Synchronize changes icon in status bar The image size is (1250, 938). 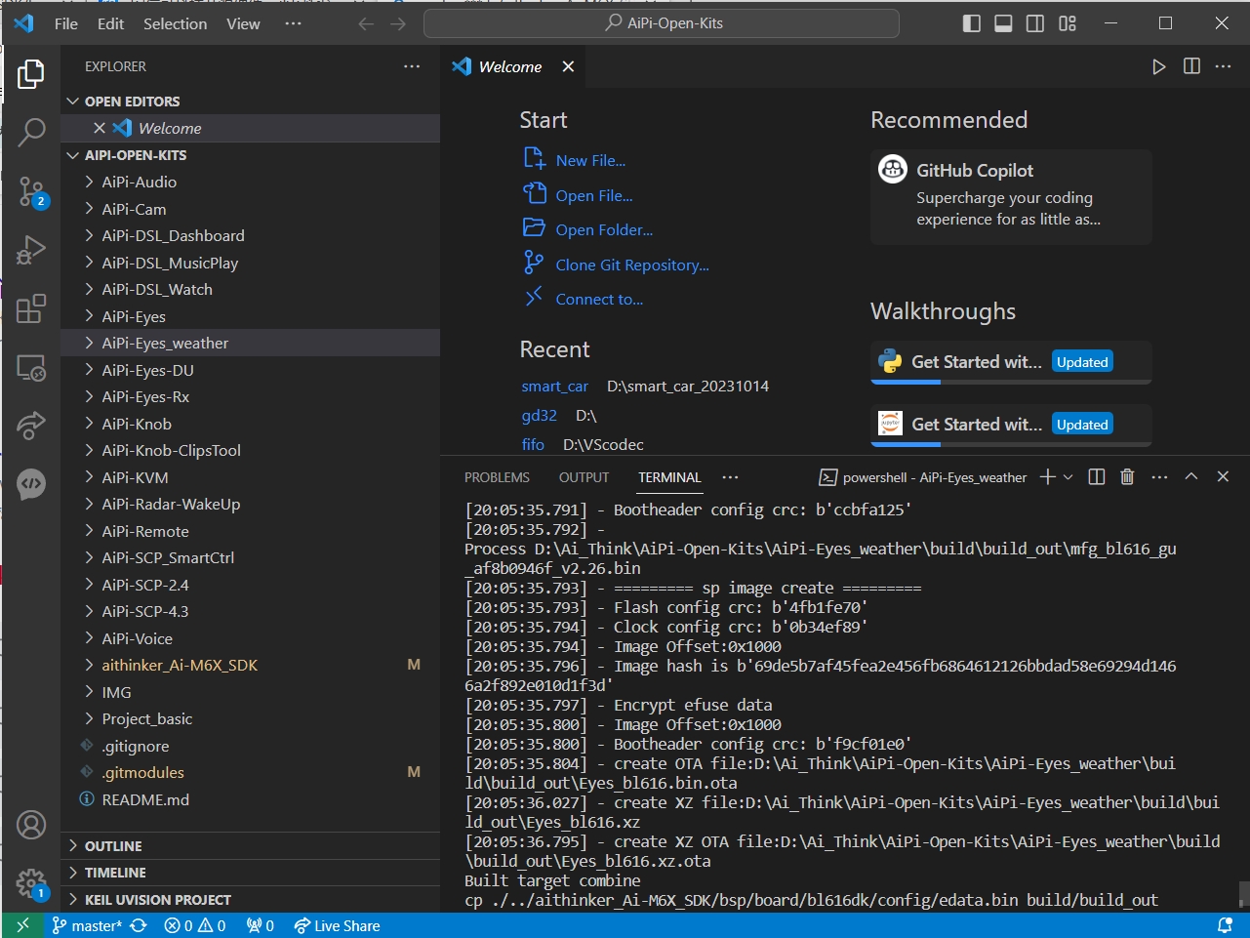coord(139,925)
